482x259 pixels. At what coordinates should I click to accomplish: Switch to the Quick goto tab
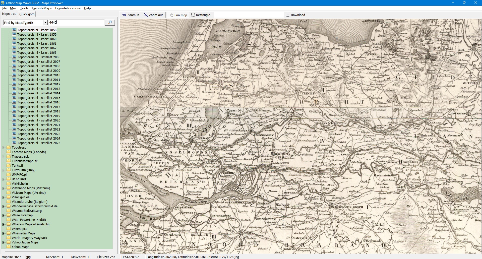tap(27, 14)
